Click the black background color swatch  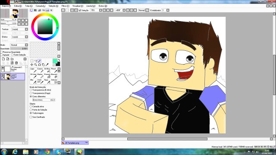point(58,64)
